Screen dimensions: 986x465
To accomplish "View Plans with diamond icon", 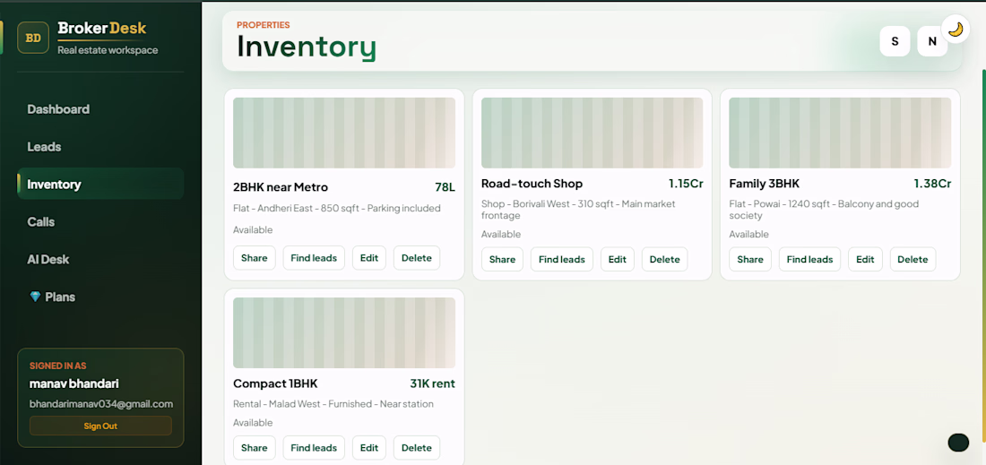I will click(53, 297).
